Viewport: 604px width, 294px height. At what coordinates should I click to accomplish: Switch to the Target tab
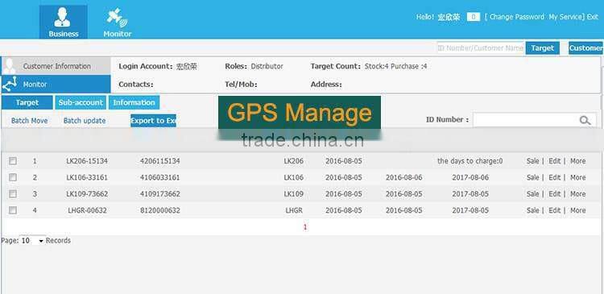click(27, 102)
